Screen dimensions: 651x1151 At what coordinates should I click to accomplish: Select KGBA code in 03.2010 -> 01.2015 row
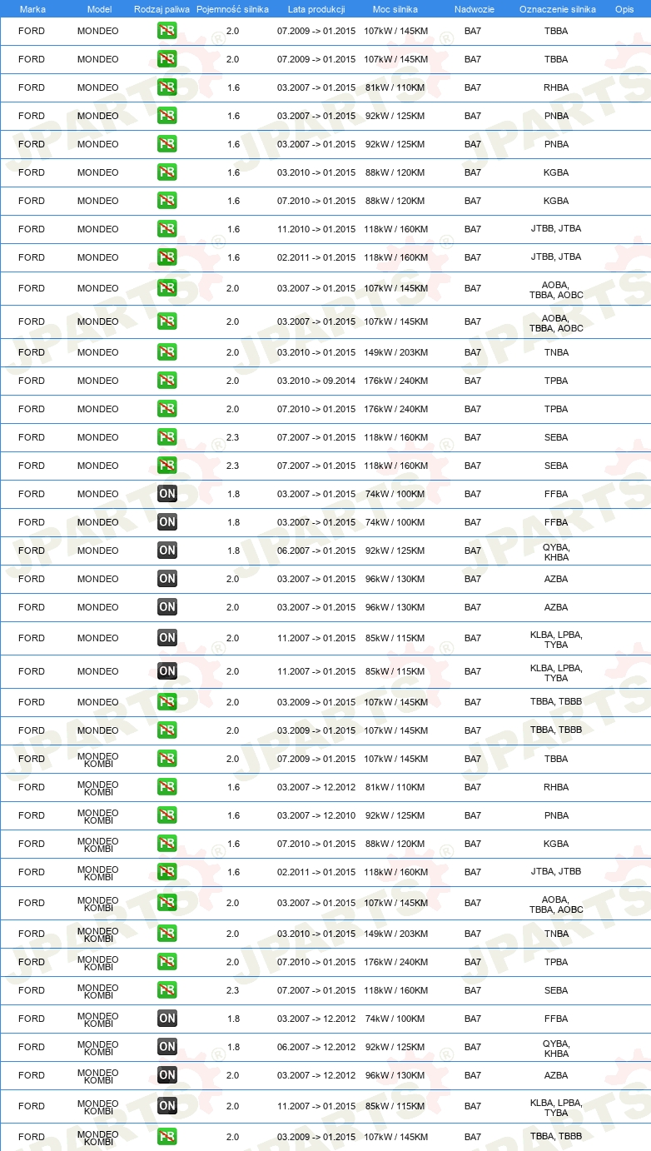coord(556,172)
